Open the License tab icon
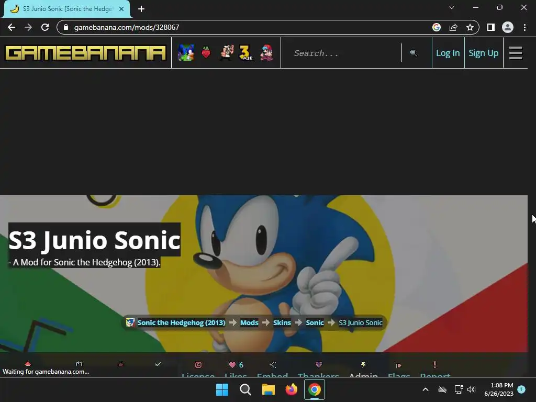 pyautogui.click(x=198, y=365)
